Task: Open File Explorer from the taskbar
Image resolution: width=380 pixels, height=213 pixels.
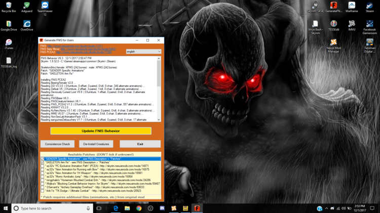Action: [127, 208]
